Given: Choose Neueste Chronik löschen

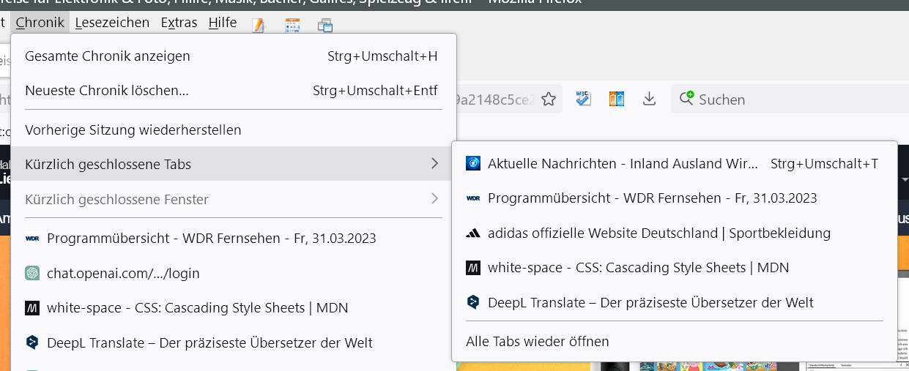Looking at the screenshot, I should pos(107,91).
